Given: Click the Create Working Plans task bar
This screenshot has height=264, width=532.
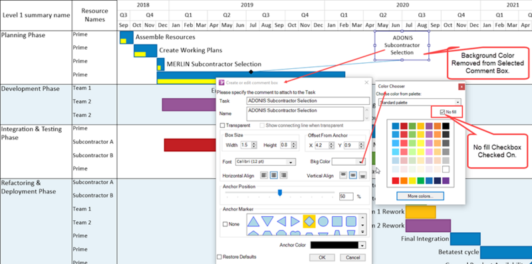Looking at the screenshot, I should pos(145,50).
